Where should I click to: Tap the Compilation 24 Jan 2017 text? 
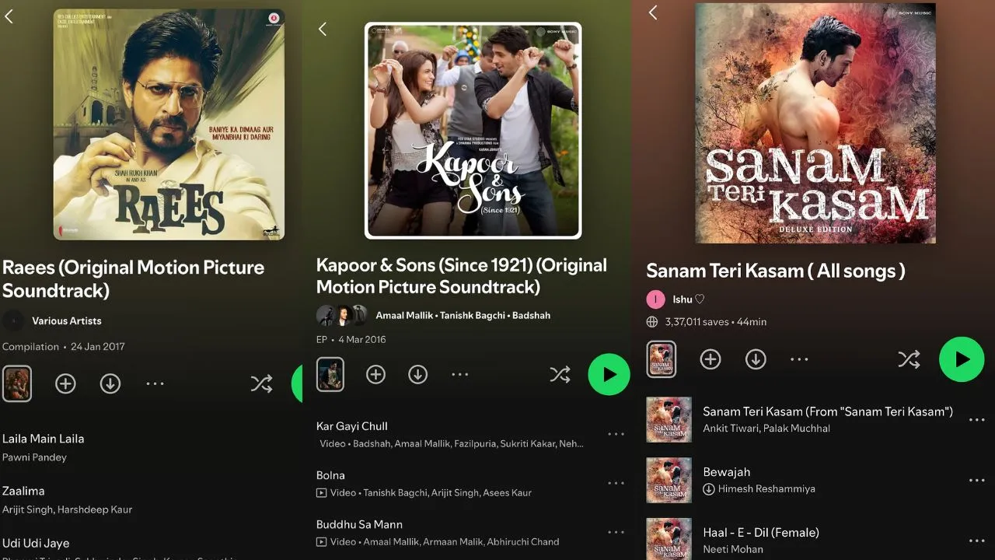click(64, 346)
